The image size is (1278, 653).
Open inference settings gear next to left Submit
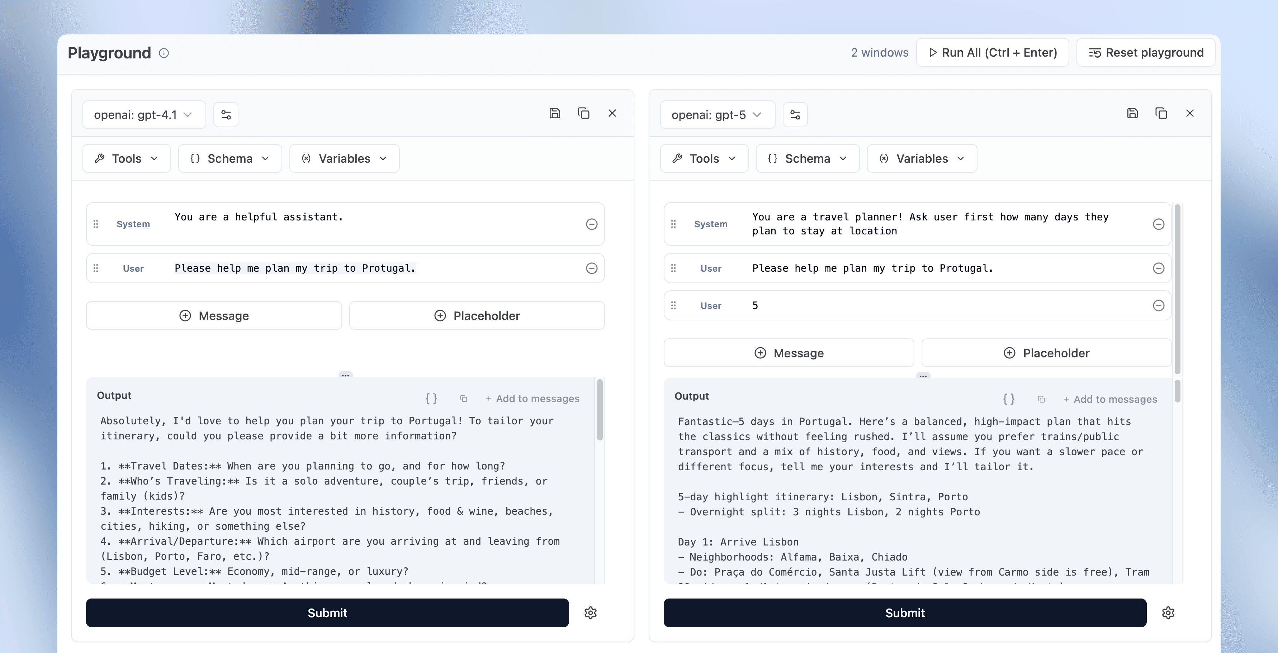pyautogui.click(x=590, y=613)
